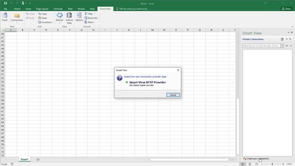Switch to the Home ribbon tab

tap(17, 9)
